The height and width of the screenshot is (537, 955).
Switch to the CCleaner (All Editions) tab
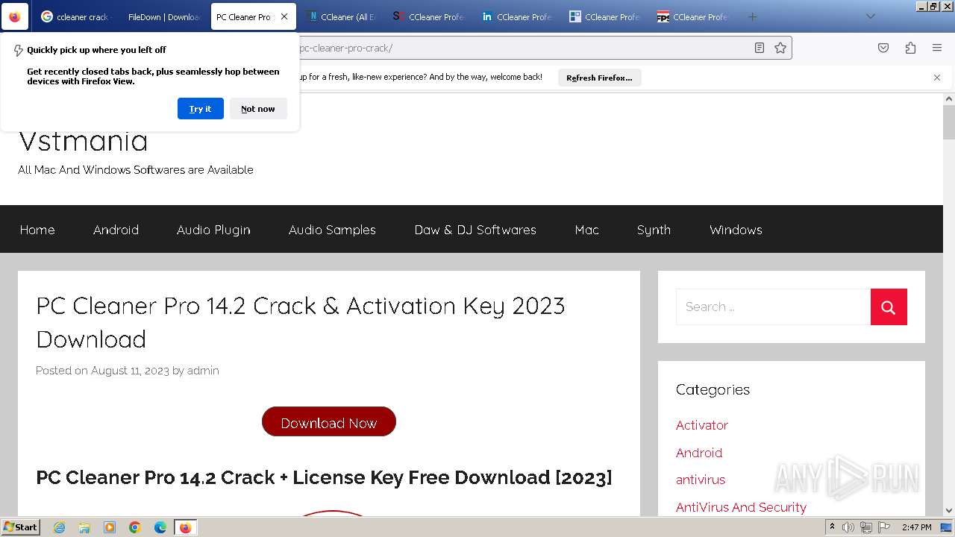click(341, 16)
